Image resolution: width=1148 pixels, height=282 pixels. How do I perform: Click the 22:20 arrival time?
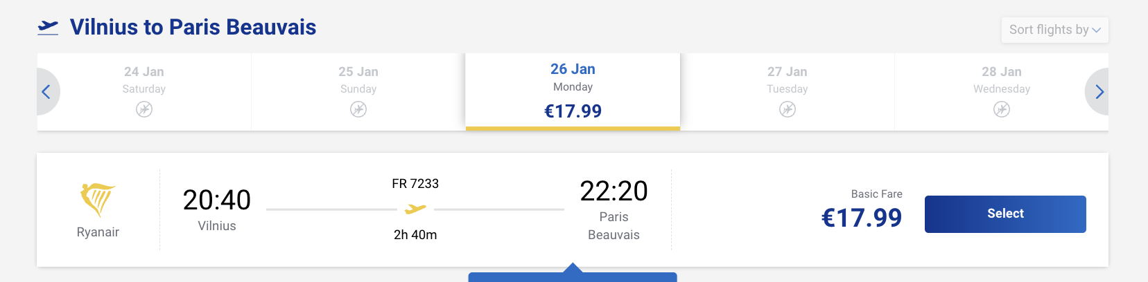click(614, 191)
